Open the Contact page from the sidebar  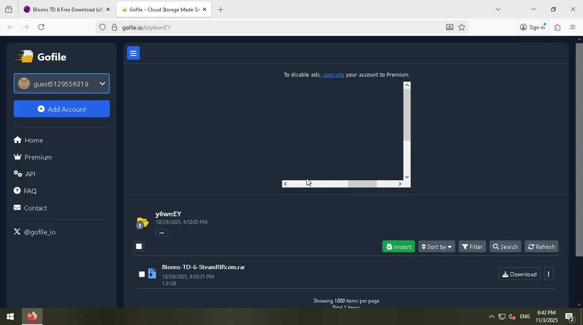coord(30,208)
